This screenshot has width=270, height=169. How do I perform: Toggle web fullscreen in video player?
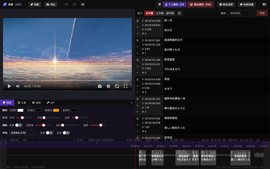point(117,86)
